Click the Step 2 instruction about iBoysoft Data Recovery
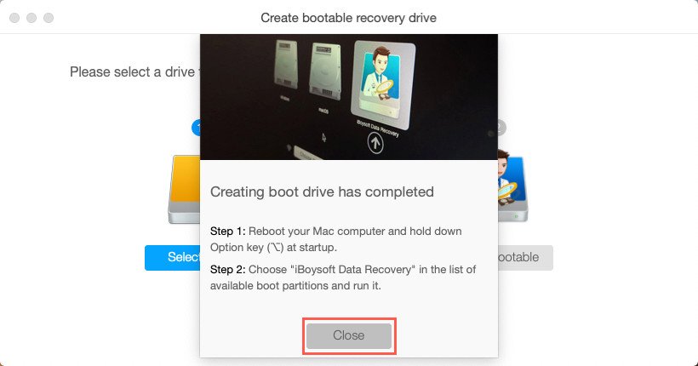Viewport: 698px width, 366px height. [343, 277]
